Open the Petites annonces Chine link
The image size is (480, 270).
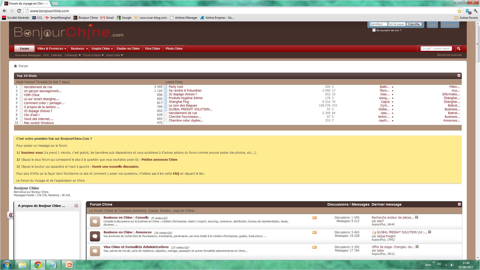click(x=159, y=160)
